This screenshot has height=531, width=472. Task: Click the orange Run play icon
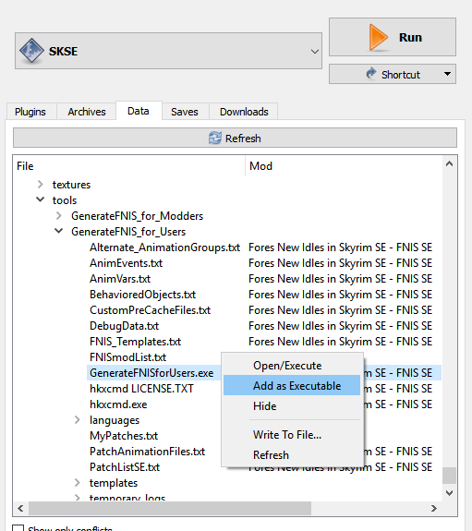point(378,37)
